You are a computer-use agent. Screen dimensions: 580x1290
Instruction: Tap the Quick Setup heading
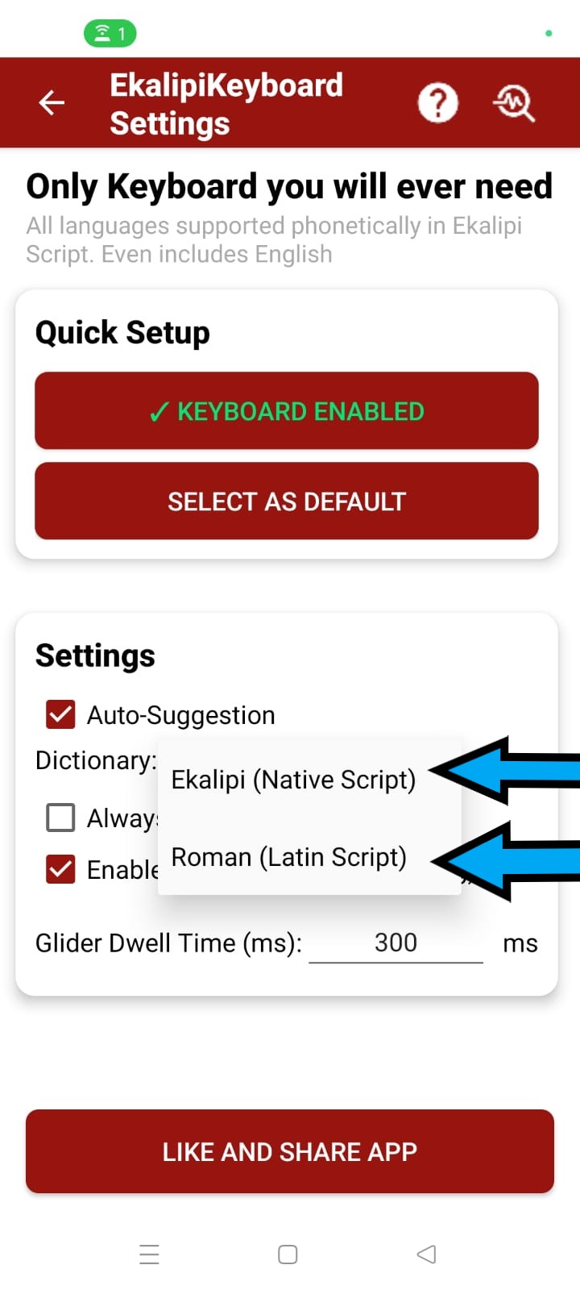point(122,332)
